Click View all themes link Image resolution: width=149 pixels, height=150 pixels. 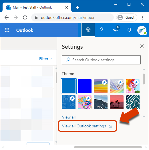pos(69,117)
